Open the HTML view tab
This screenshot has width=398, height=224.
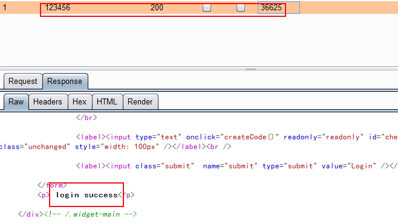point(107,102)
